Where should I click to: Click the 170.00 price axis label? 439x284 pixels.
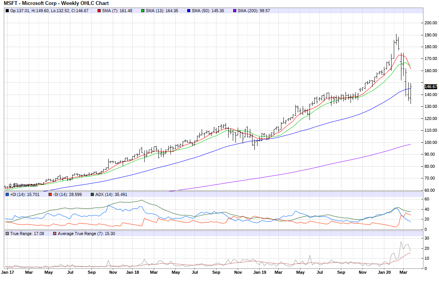431,59
